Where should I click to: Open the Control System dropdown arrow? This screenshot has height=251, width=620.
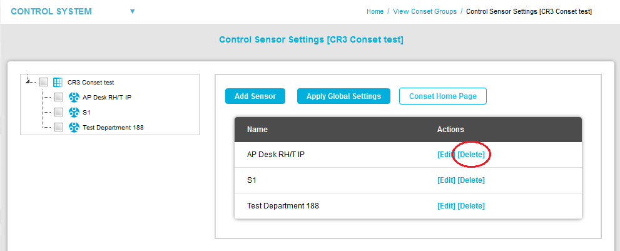[132, 11]
